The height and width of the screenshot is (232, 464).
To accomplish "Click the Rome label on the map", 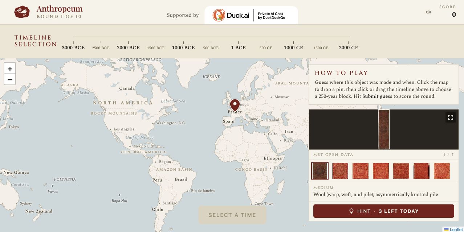I will pos(253,119).
